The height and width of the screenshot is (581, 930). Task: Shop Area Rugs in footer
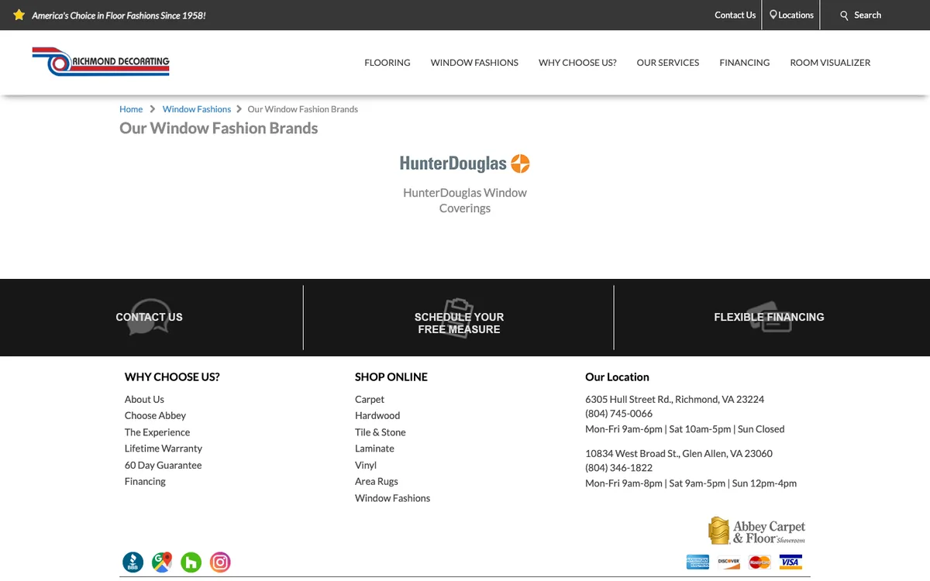point(377,482)
